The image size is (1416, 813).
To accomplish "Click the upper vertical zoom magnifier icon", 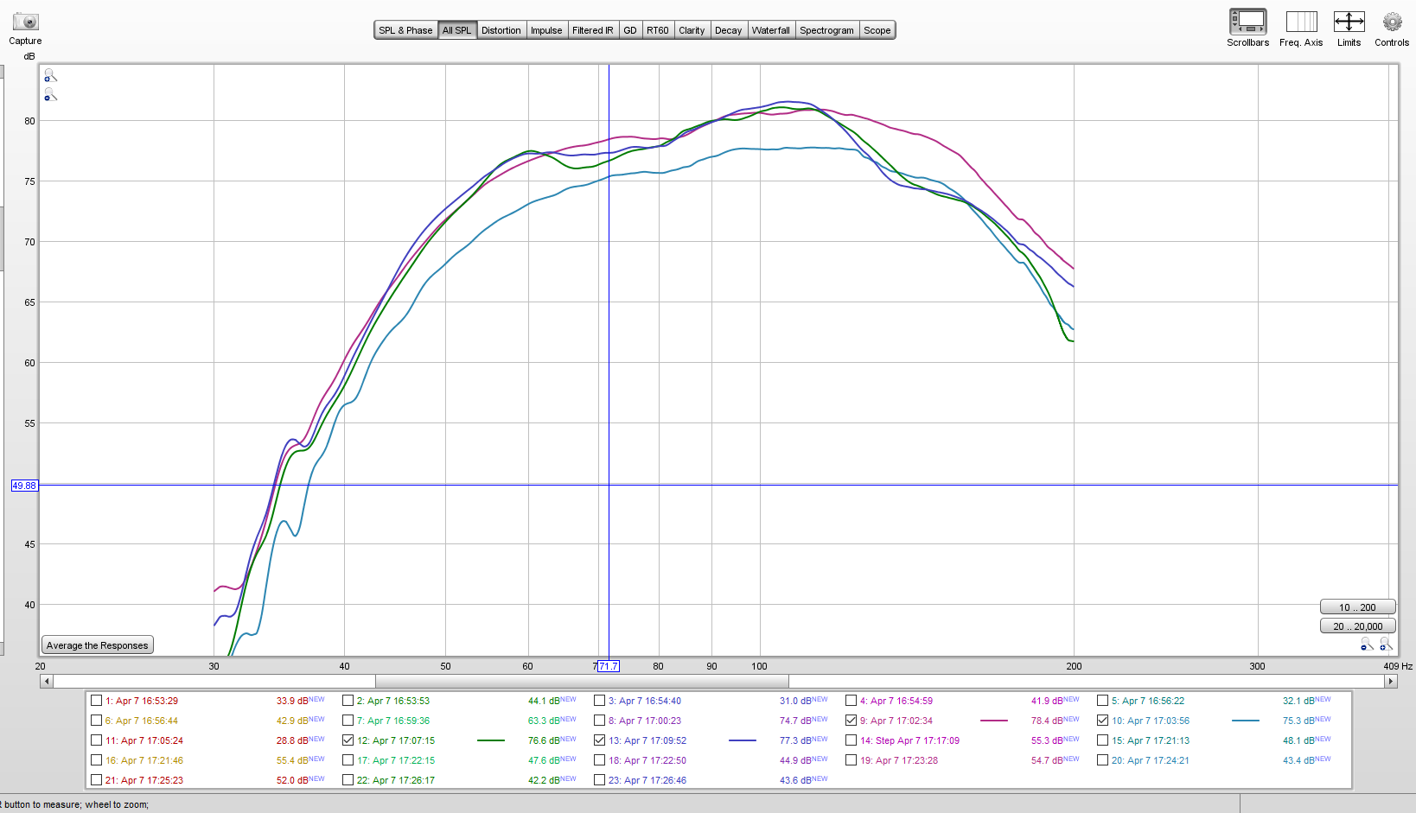I will tap(50, 75).
